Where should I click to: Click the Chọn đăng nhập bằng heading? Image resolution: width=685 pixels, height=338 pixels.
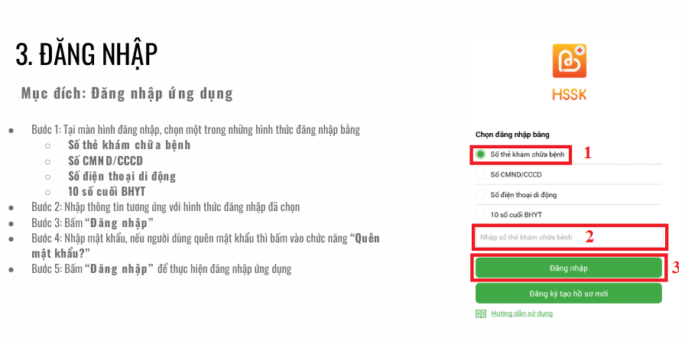(511, 135)
